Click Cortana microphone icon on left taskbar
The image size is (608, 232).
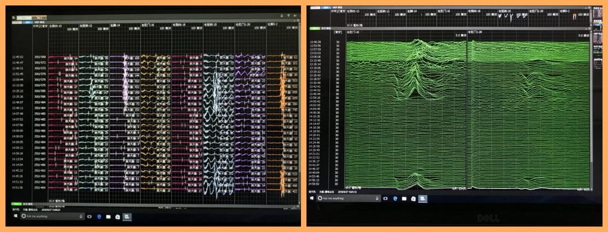pyautogui.click(x=81, y=216)
